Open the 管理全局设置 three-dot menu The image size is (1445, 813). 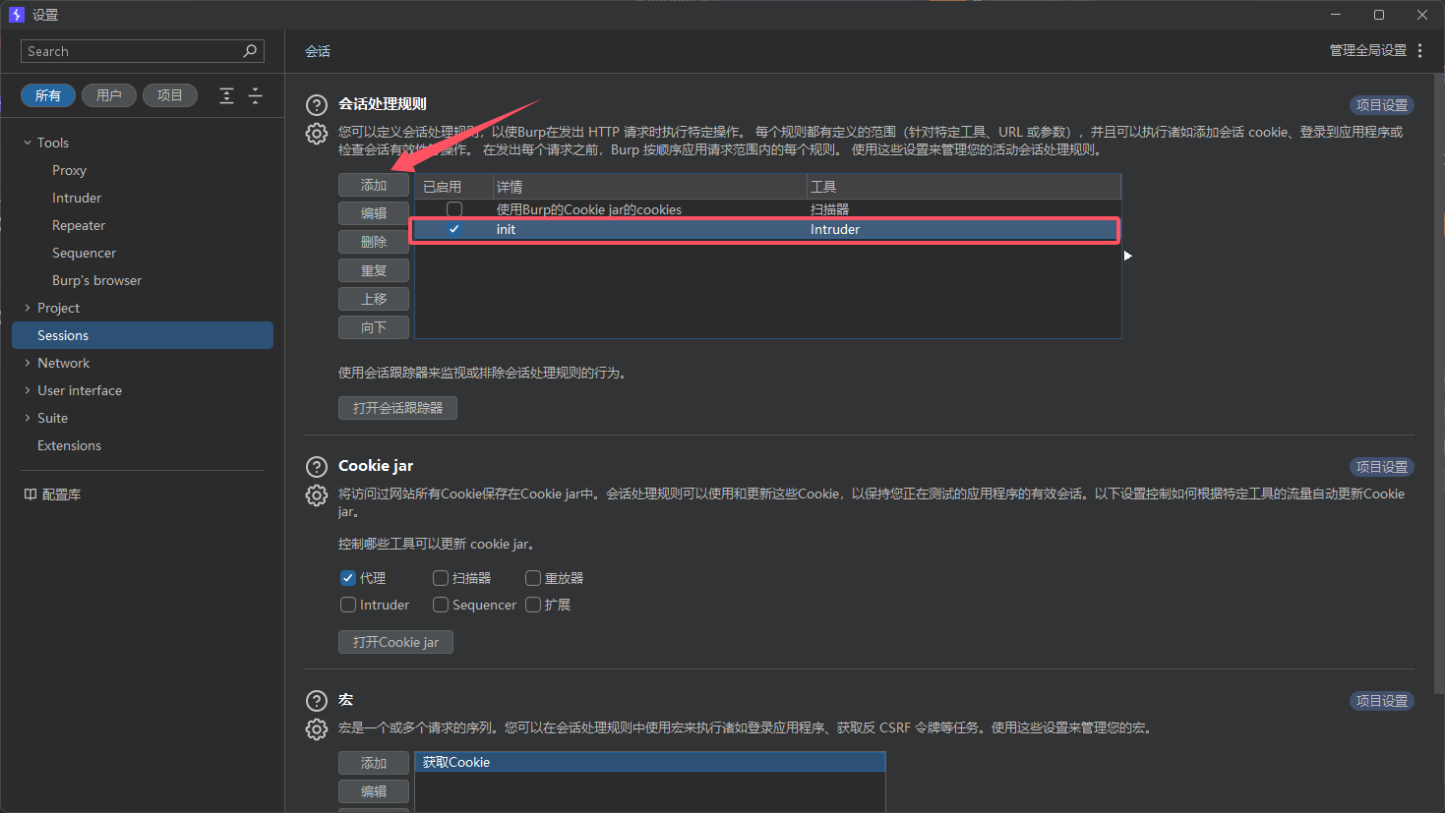point(1419,51)
